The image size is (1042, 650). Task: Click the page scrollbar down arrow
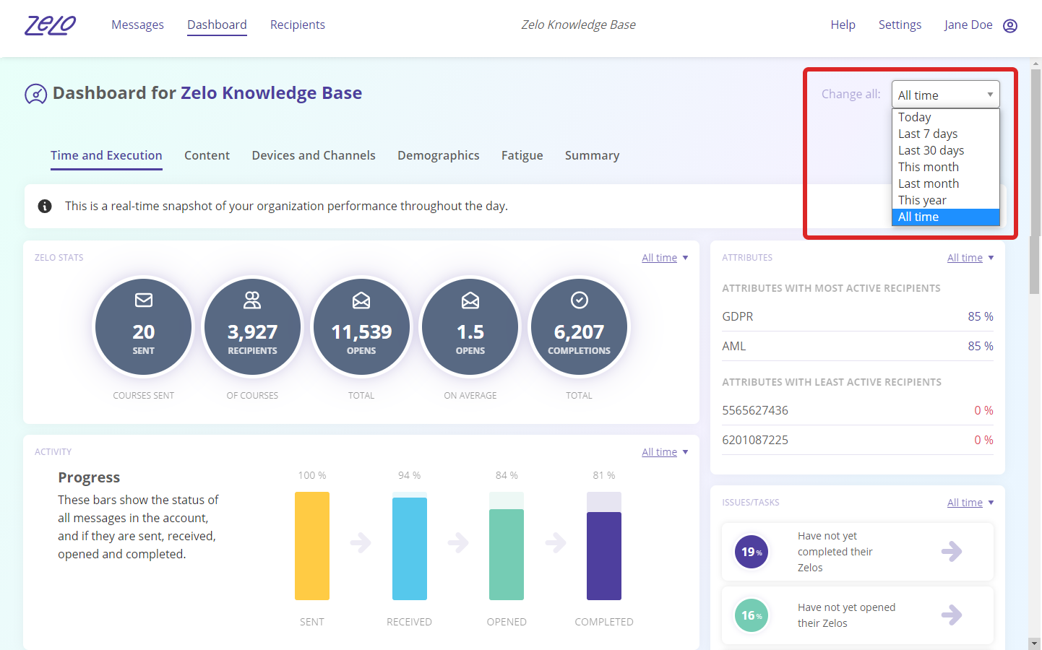1035,643
